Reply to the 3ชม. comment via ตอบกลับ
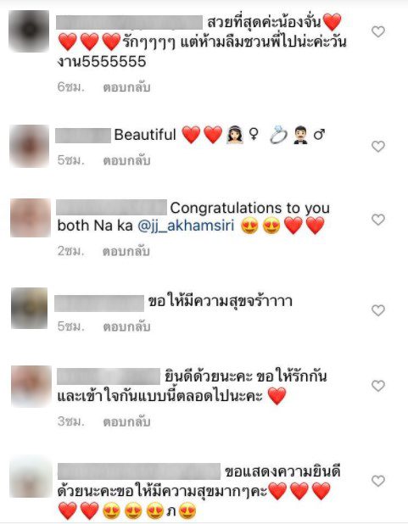 coord(126,421)
